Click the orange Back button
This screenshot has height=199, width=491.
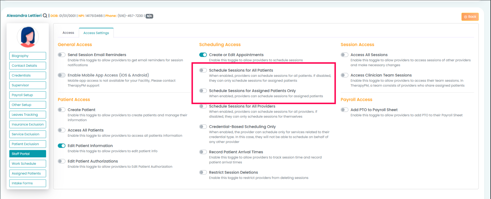470,17
